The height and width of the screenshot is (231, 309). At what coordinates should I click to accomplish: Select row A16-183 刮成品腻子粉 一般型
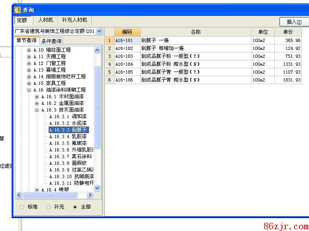[x=195, y=56]
